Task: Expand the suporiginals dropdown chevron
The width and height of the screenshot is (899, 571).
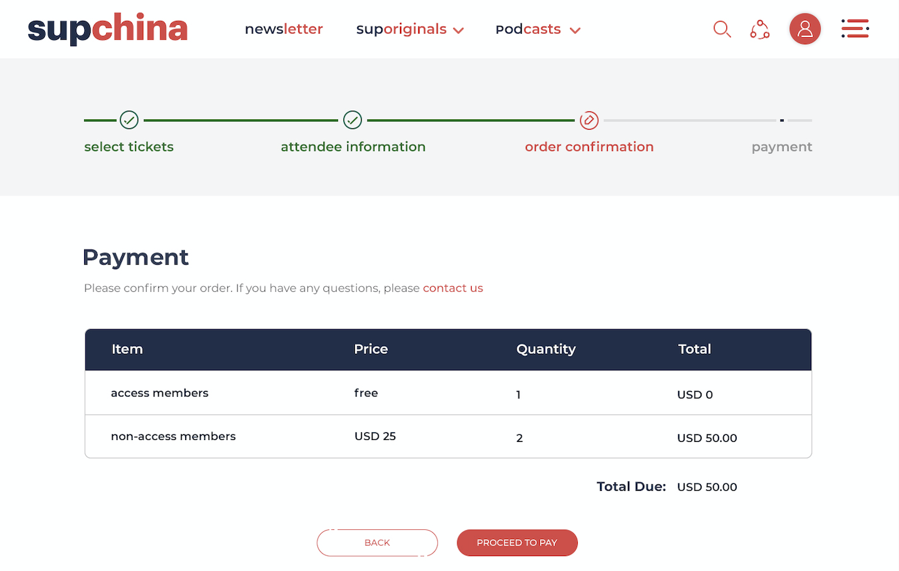Action: (459, 31)
